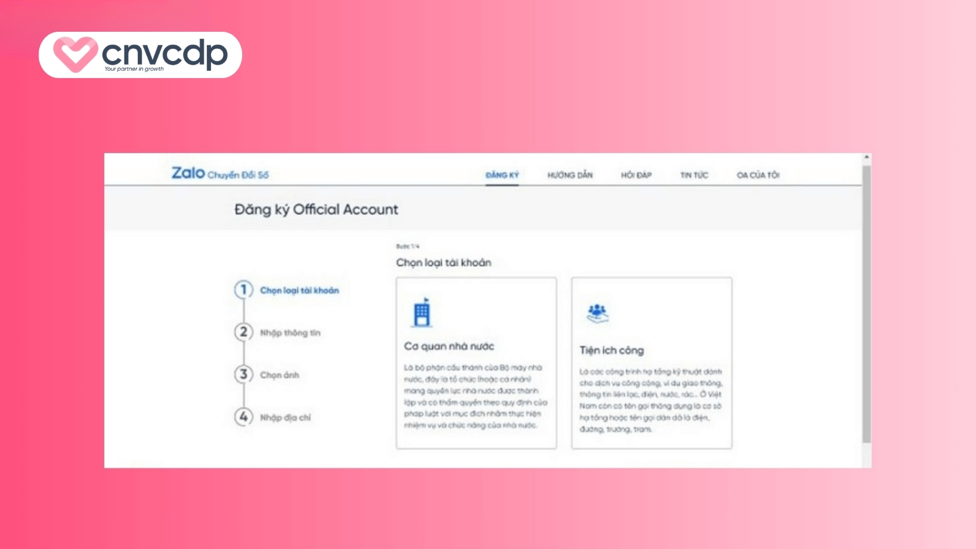Click the people-in-hand public utility icon
This screenshot has height=549, width=976.
[597, 314]
